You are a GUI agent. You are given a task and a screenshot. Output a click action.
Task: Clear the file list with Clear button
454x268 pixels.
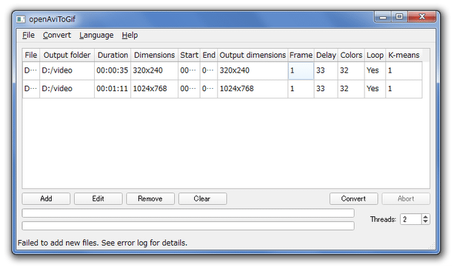click(202, 199)
